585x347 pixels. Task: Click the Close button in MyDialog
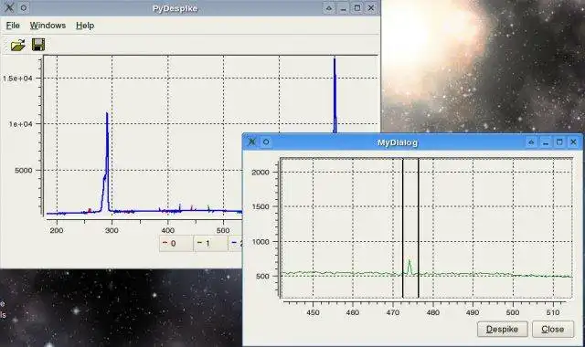552,329
